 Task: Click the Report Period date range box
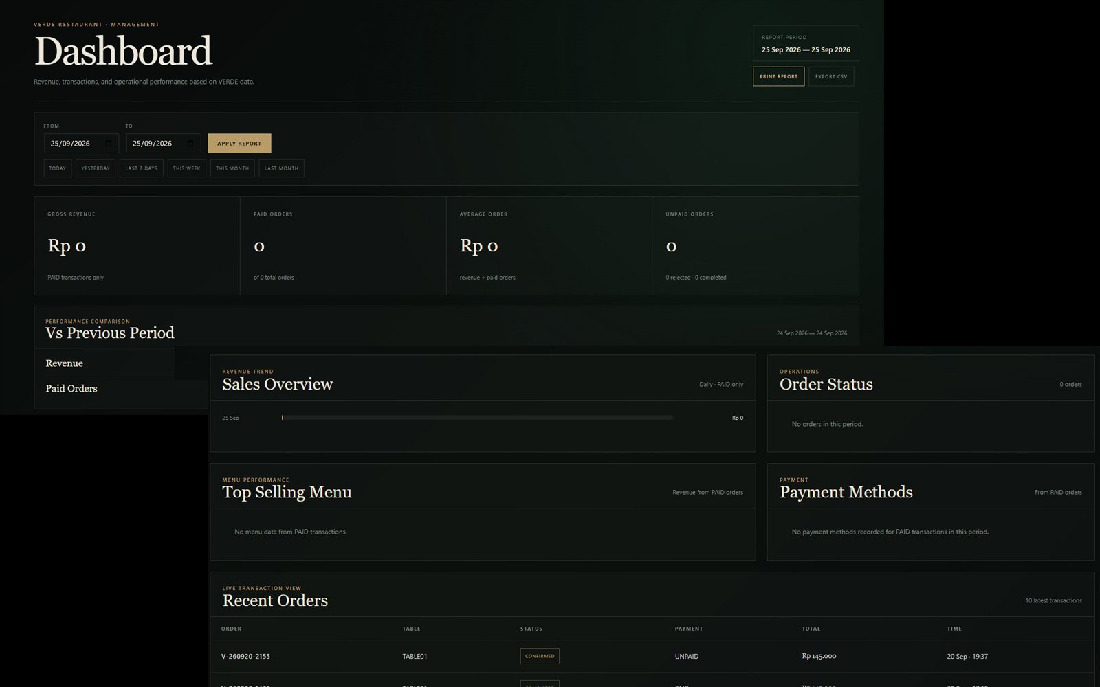click(806, 43)
